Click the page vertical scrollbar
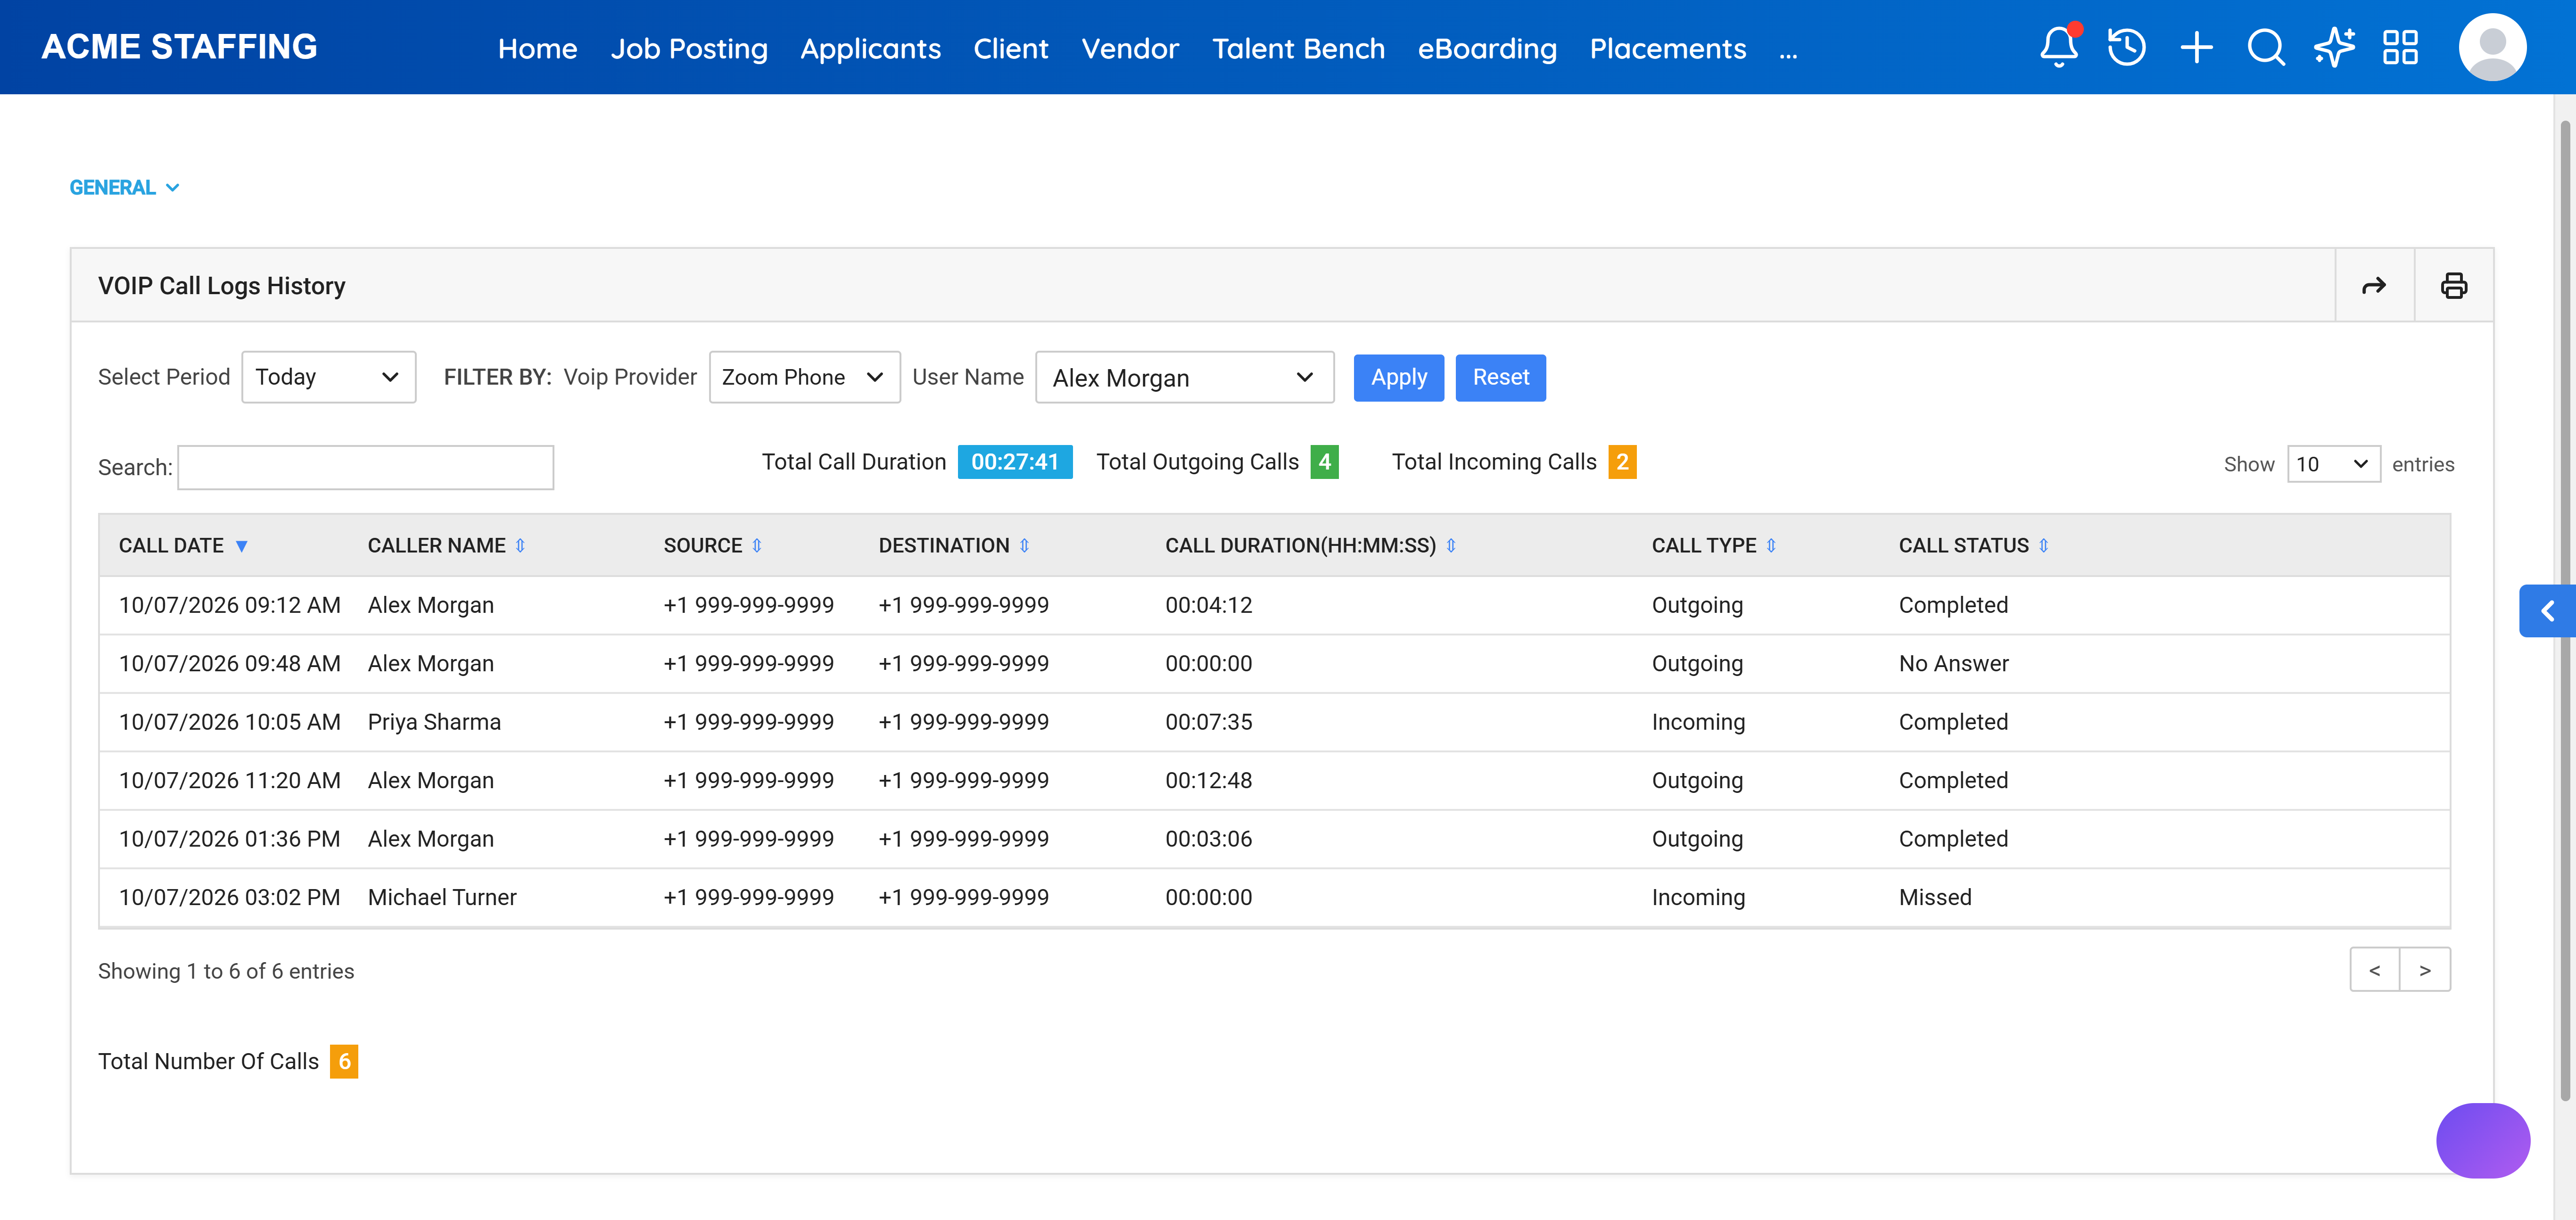This screenshot has width=2576, height=1220. [x=2566, y=610]
